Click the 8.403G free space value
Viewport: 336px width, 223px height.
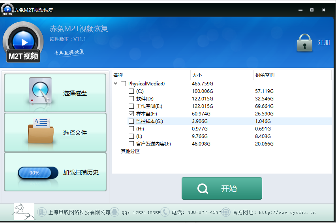click(x=263, y=136)
